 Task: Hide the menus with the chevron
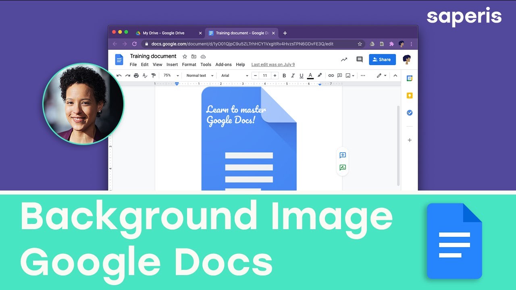tap(395, 75)
